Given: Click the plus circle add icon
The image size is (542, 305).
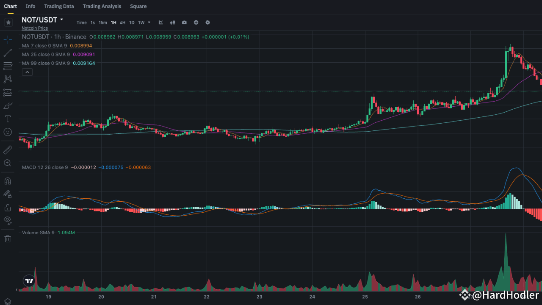Looking at the screenshot, I should (196, 22).
